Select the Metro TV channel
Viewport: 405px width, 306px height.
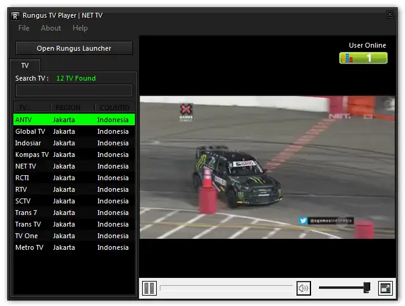(x=74, y=247)
